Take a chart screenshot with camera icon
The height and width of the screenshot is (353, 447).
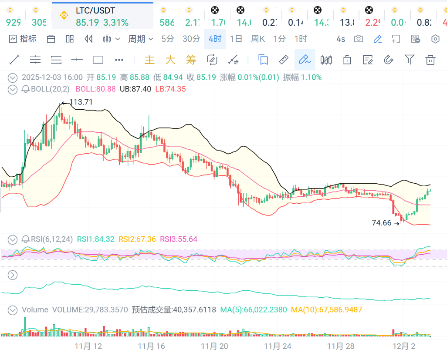click(x=359, y=39)
